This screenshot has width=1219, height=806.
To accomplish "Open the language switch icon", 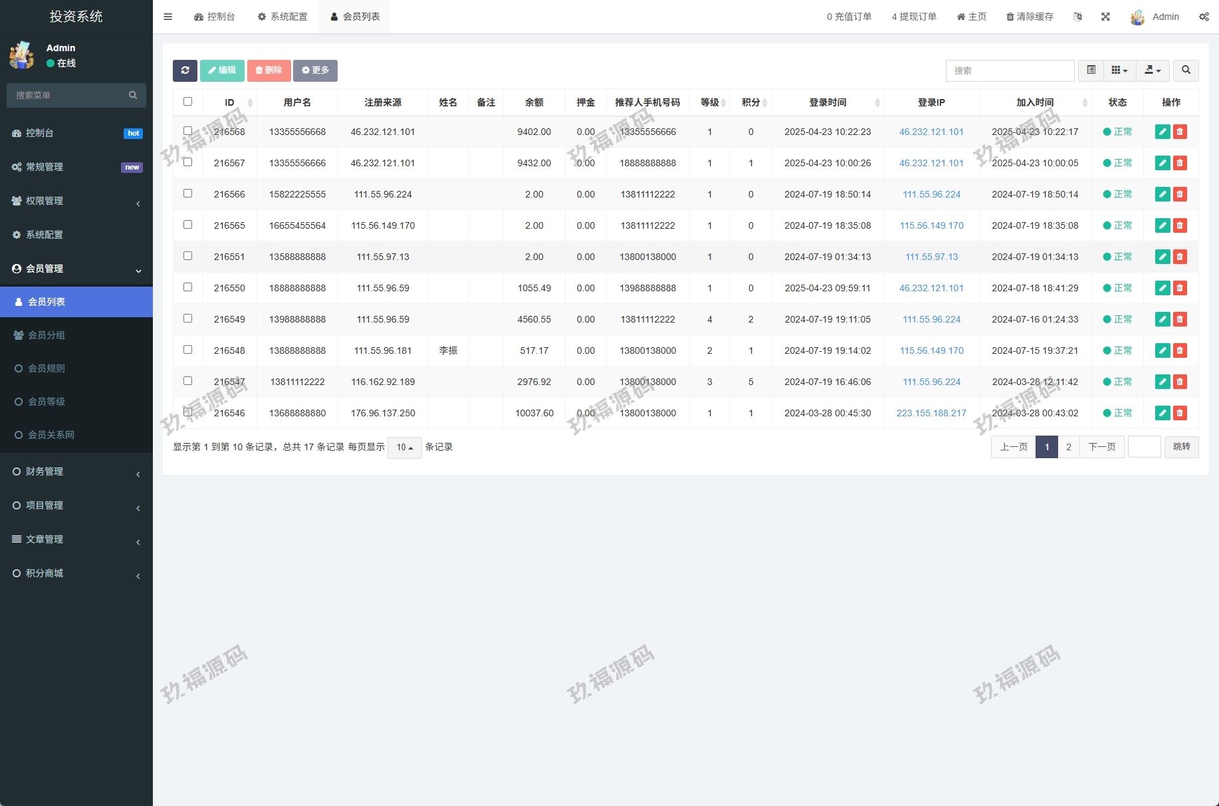I will (1077, 17).
